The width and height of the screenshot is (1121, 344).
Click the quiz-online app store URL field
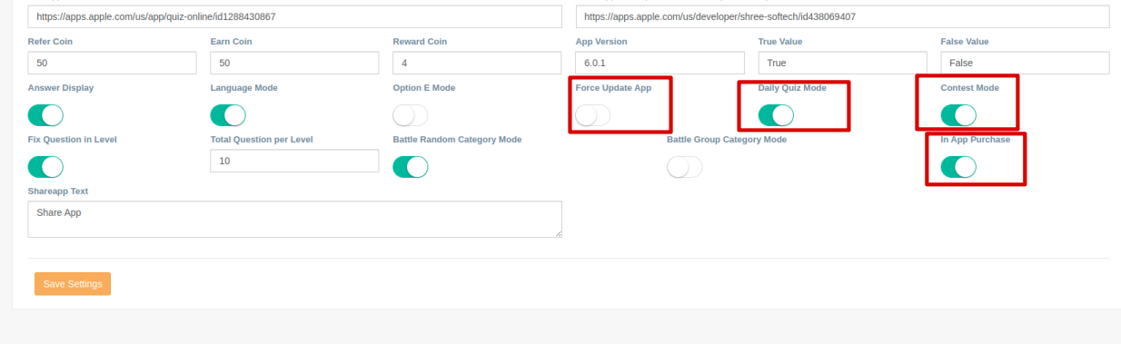click(x=295, y=16)
